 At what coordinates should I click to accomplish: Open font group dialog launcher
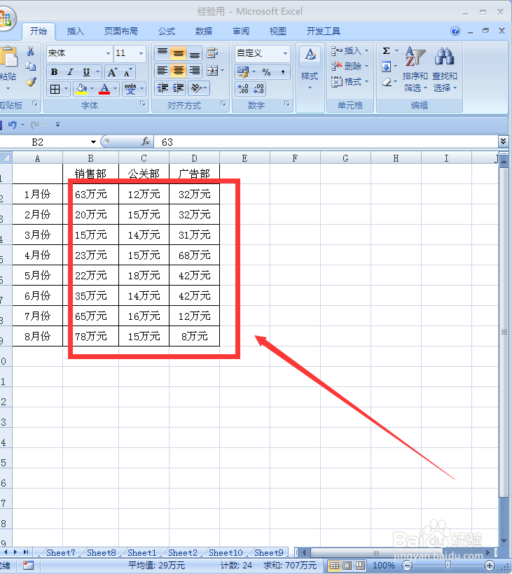(x=143, y=104)
